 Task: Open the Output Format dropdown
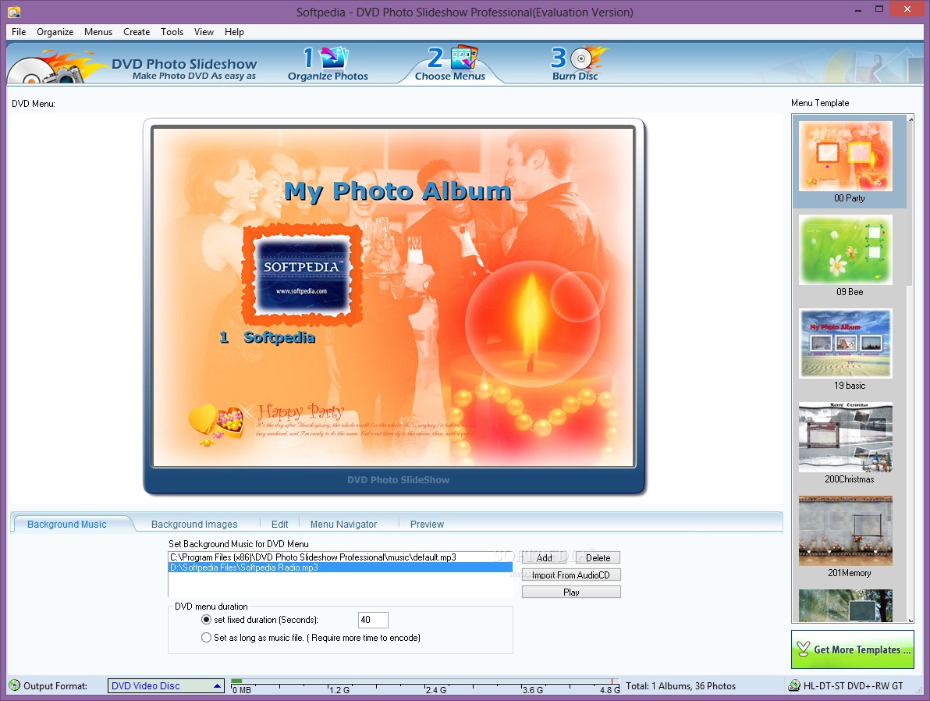pos(165,685)
